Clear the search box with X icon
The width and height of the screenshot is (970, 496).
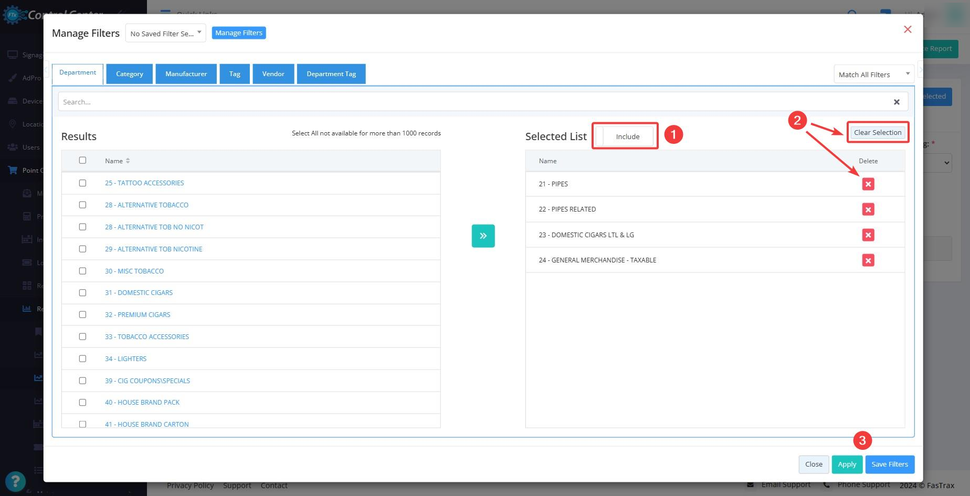point(897,102)
